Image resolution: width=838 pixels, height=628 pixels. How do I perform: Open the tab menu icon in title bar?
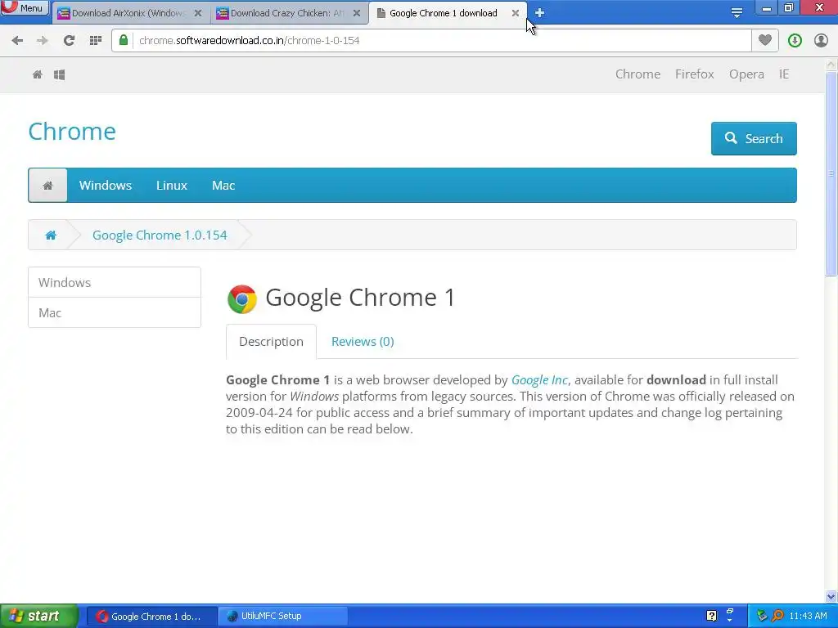(x=737, y=13)
